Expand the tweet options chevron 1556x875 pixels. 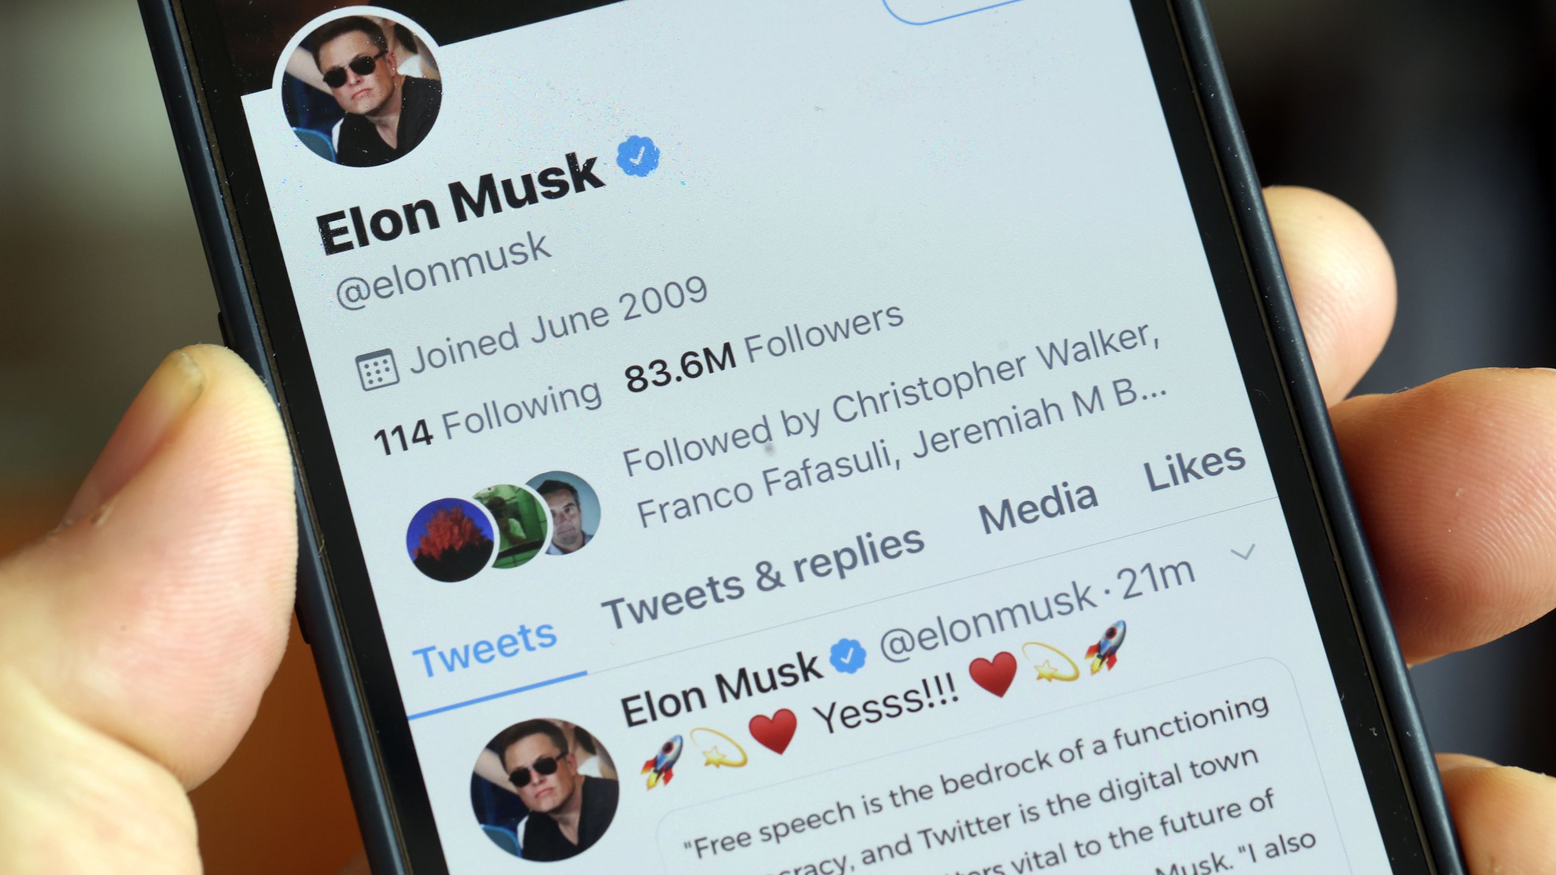click(x=1242, y=552)
